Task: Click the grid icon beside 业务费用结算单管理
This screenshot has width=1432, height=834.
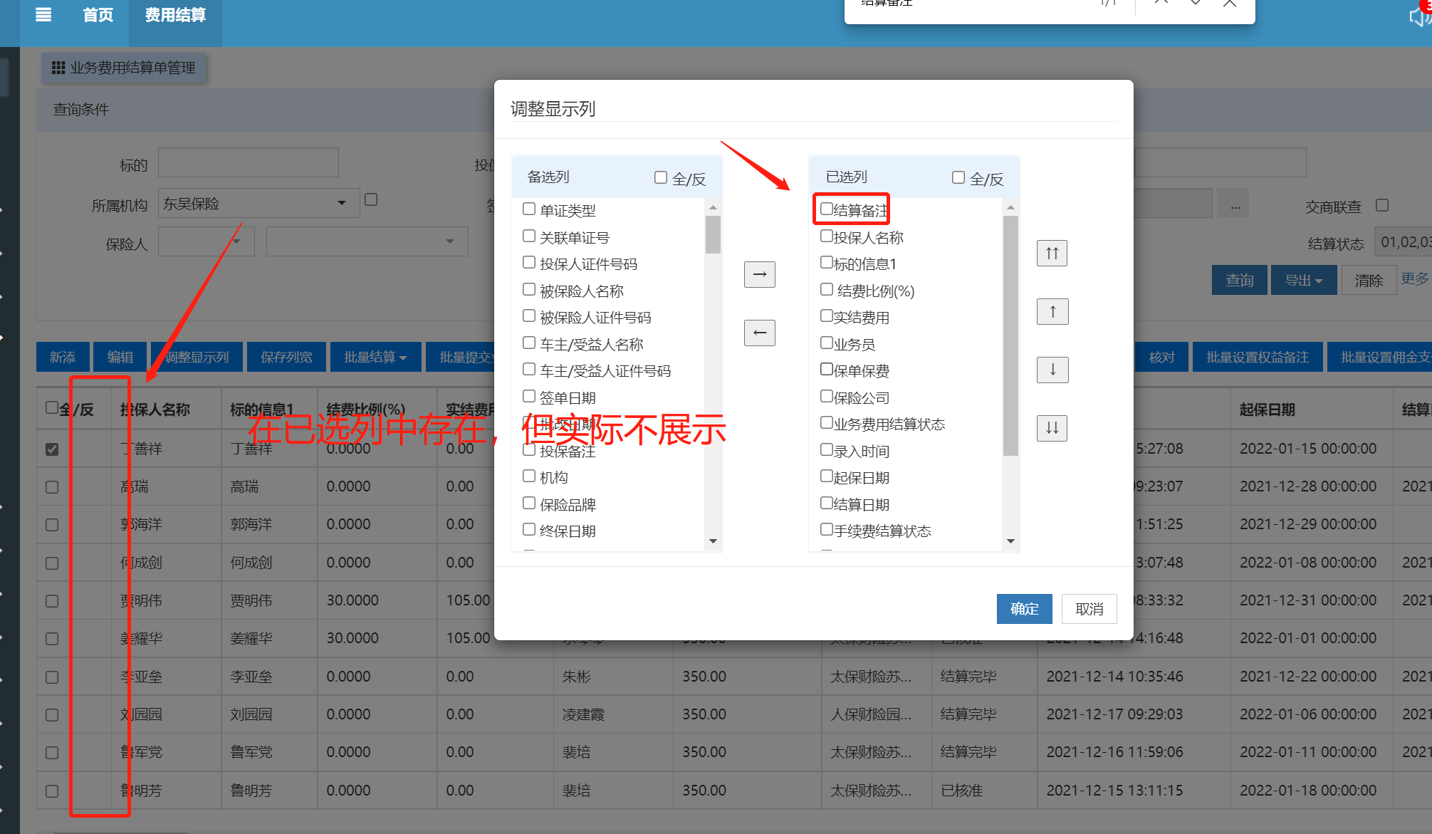Action: coord(58,68)
